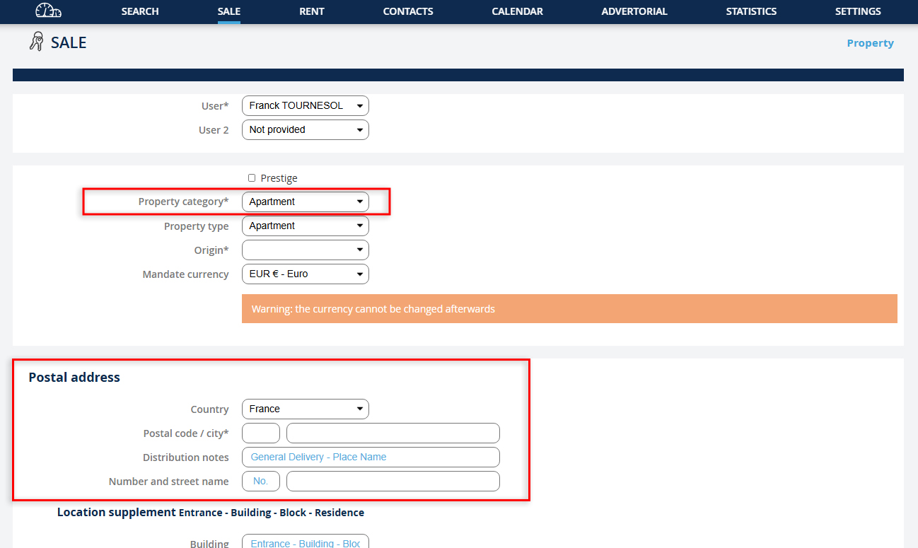Viewport: 918px width, 548px height.
Task: Click the street number 'No.' field
Action: [261, 482]
